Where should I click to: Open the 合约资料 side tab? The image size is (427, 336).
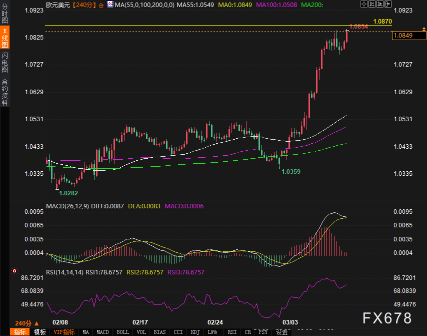(x=4, y=92)
